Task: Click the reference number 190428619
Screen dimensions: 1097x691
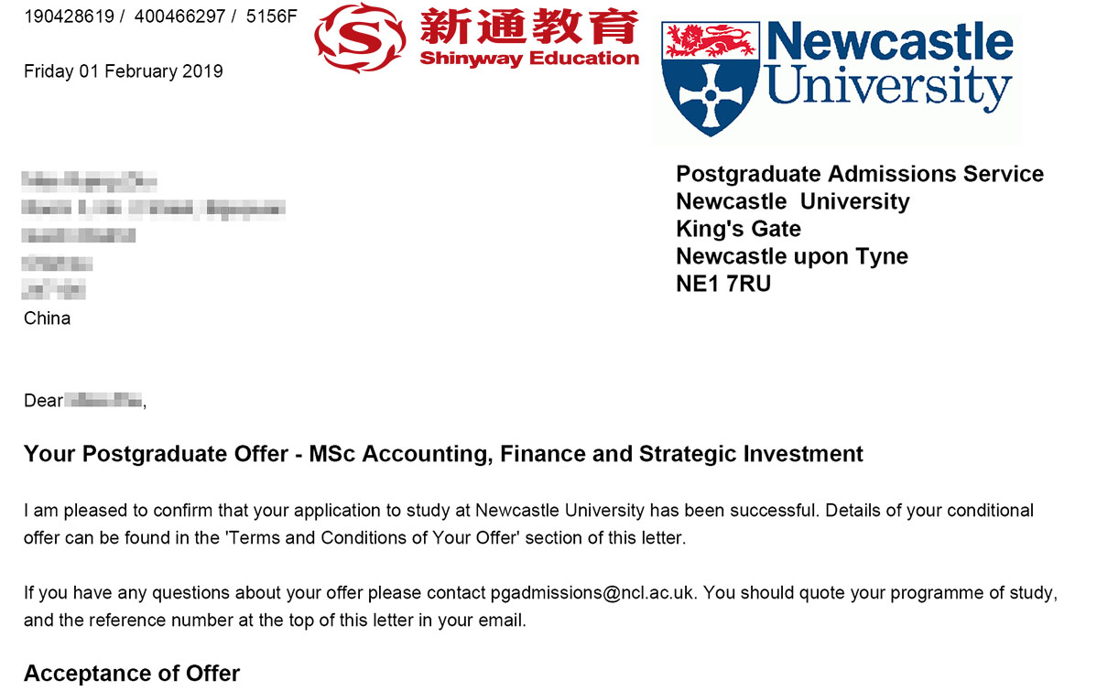Action: (x=67, y=16)
